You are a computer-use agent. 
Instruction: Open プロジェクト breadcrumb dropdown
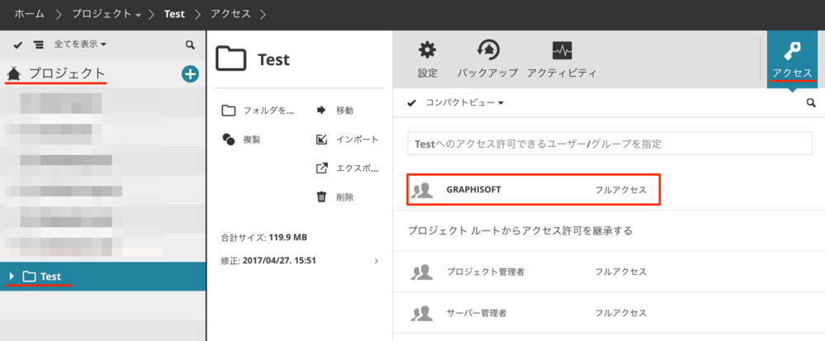click(x=107, y=14)
